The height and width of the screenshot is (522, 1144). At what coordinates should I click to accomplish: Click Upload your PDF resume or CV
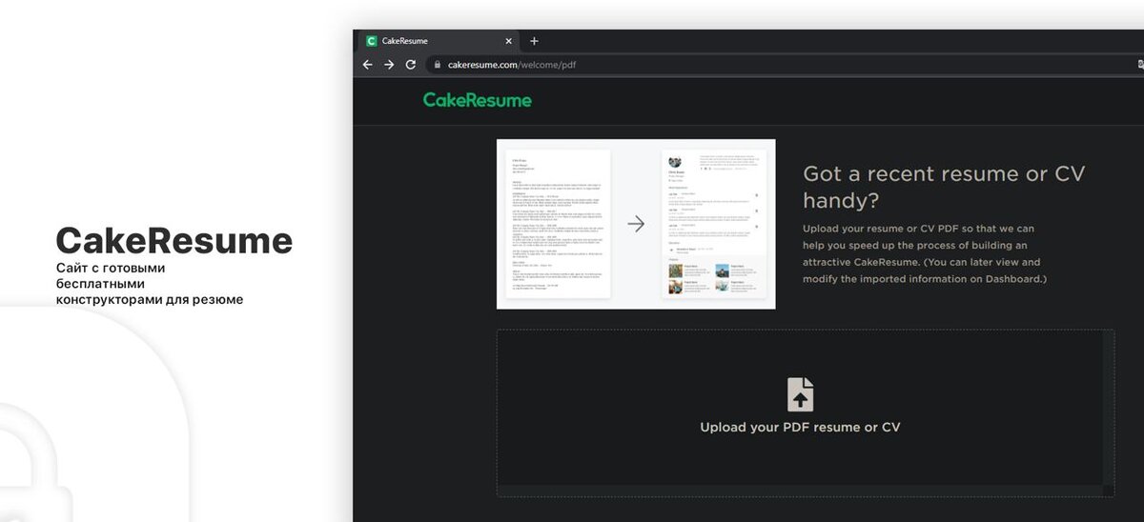point(800,428)
